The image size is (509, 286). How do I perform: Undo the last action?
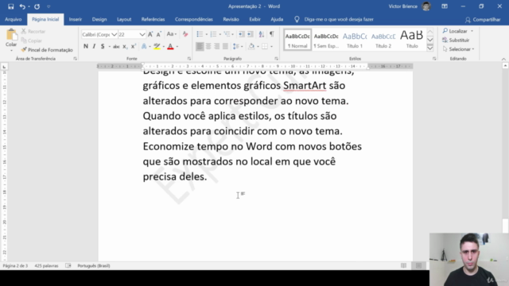pyautogui.click(x=22, y=6)
